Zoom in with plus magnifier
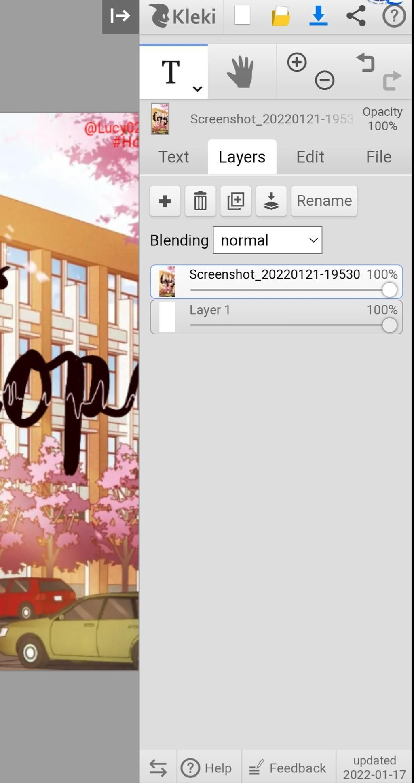414x783 pixels. click(x=297, y=63)
